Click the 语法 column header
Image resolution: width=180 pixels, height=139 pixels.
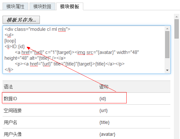click(x=8, y=87)
